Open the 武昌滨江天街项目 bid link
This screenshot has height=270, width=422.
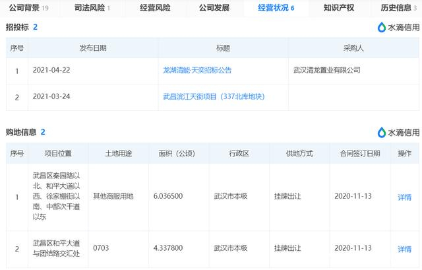214,96
